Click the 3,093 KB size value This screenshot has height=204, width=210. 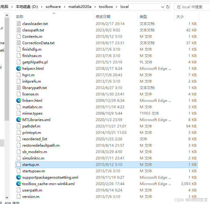[189, 184]
